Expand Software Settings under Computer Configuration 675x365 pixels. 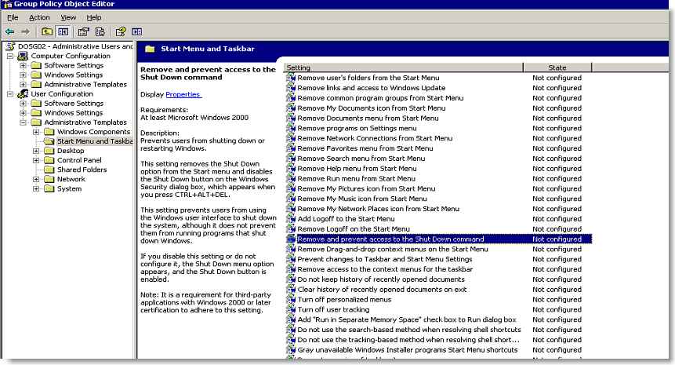pos(24,65)
